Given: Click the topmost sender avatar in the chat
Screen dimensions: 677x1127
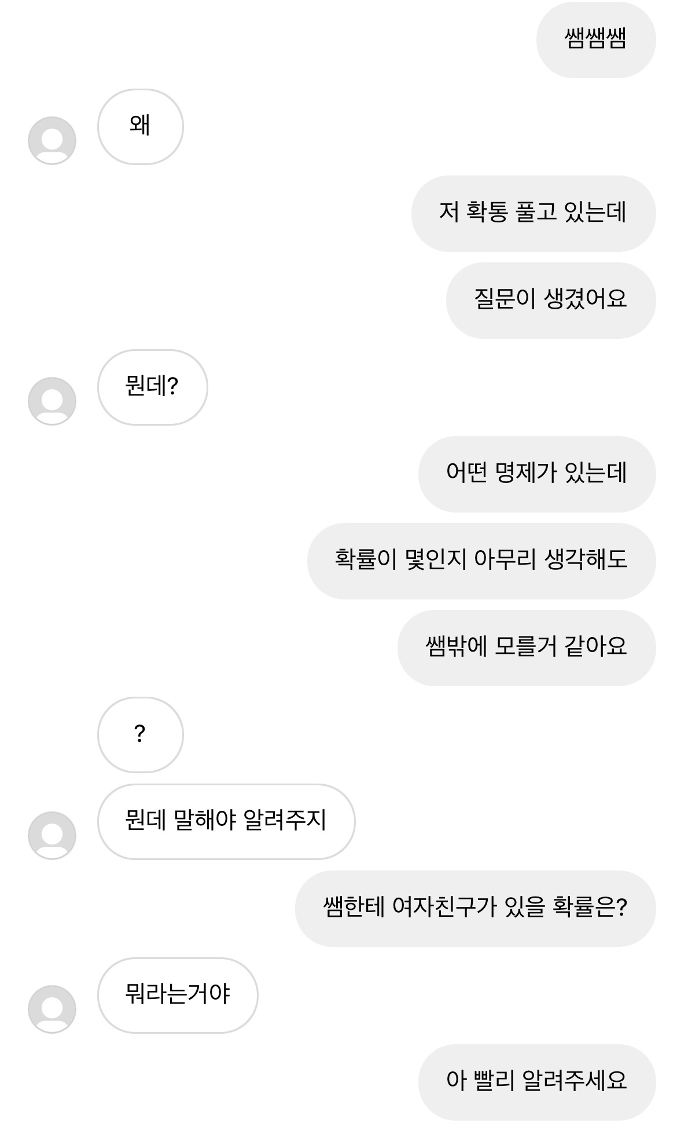Looking at the screenshot, I should [52, 141].
